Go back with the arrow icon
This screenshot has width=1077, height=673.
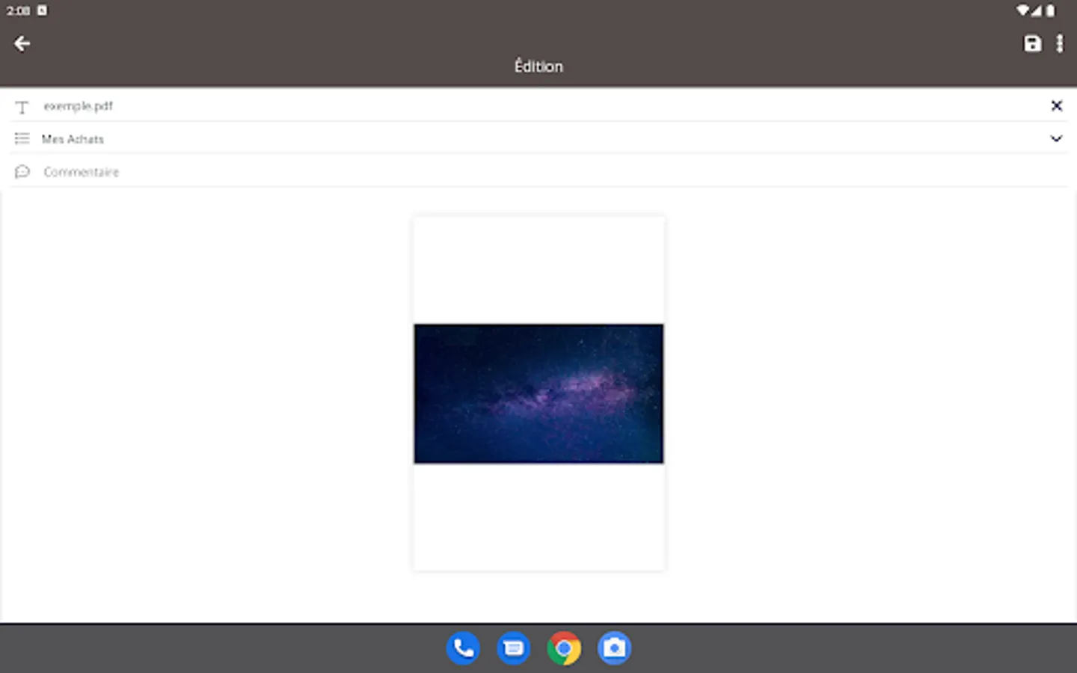22,44
